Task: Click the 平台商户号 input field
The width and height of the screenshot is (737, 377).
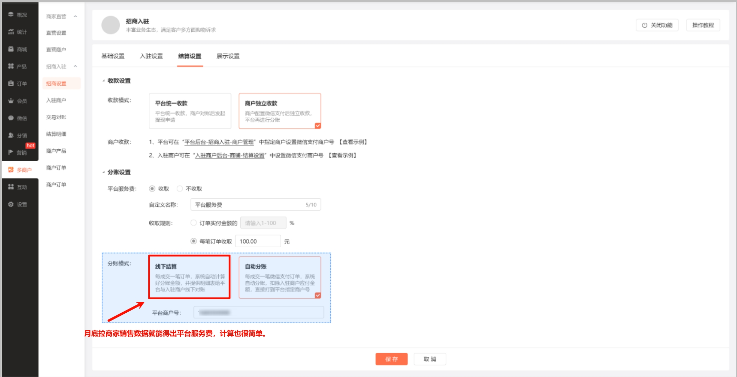Action: point(259,312)
